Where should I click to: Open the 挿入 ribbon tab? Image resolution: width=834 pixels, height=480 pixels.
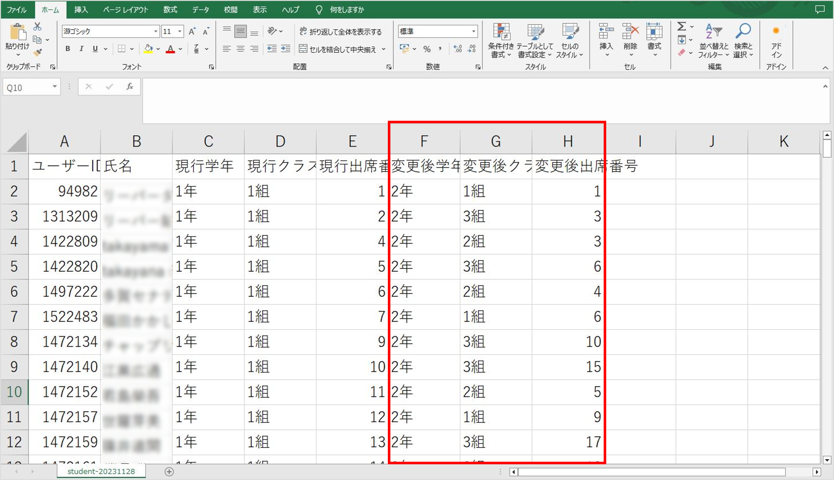81,9
